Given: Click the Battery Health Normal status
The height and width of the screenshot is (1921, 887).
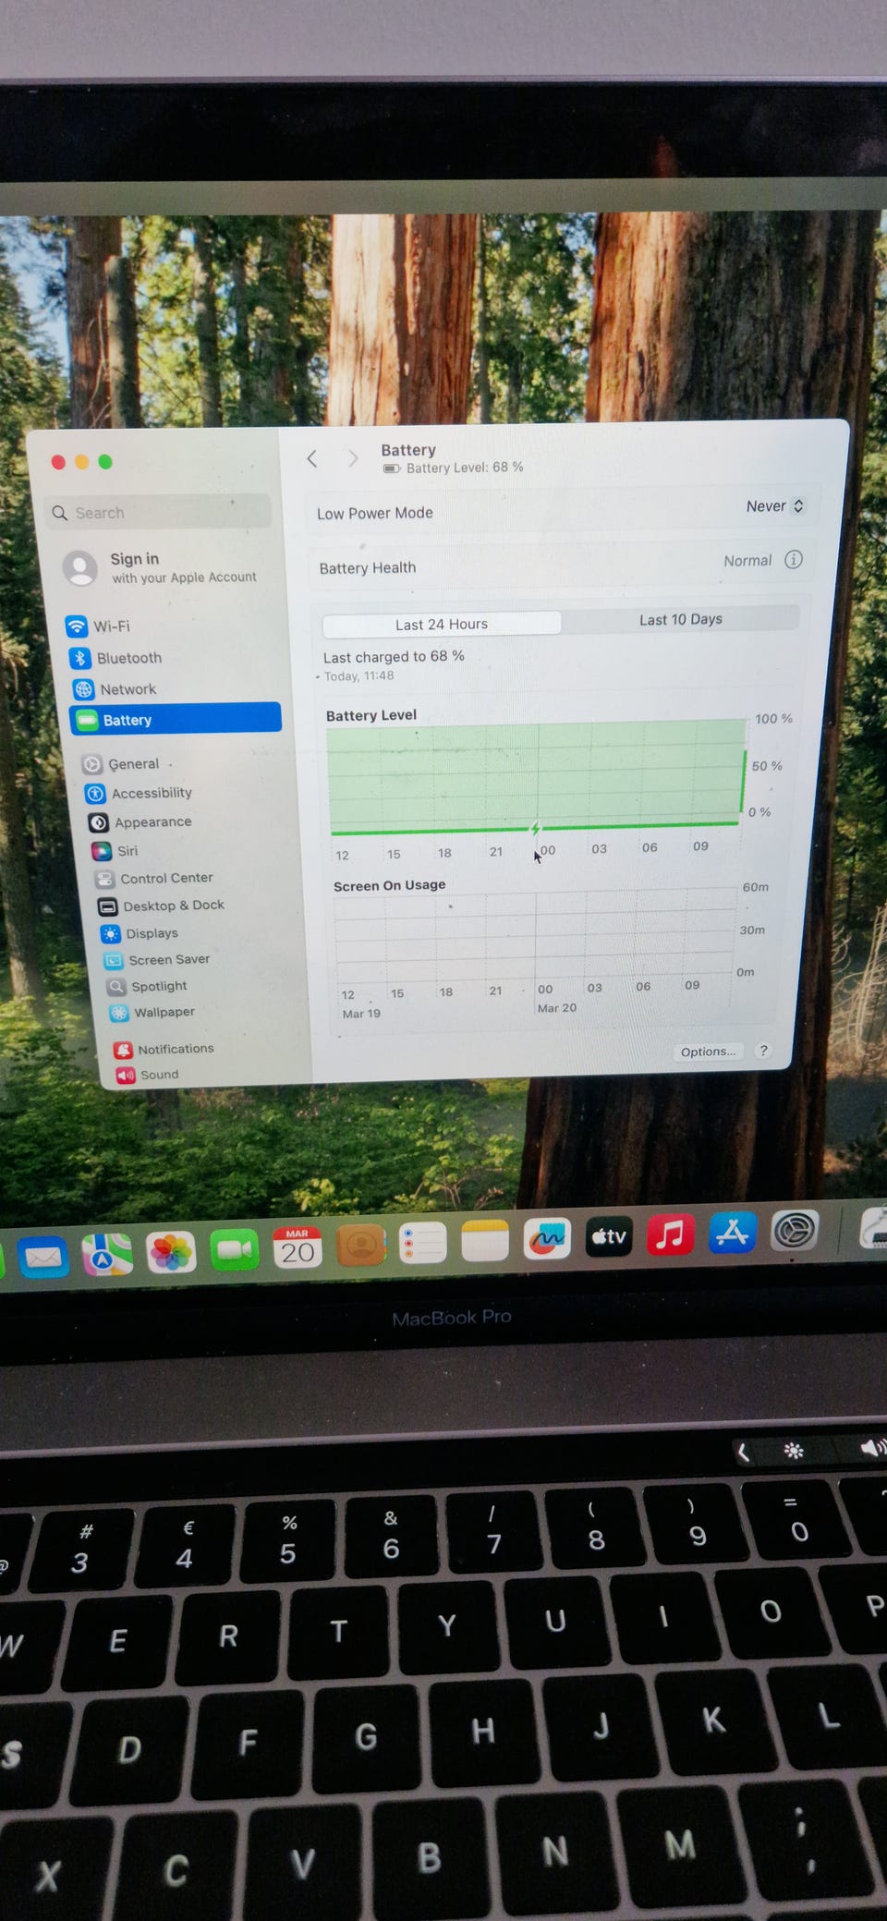Looking at the screenshot, I should (x=747, y=560).
